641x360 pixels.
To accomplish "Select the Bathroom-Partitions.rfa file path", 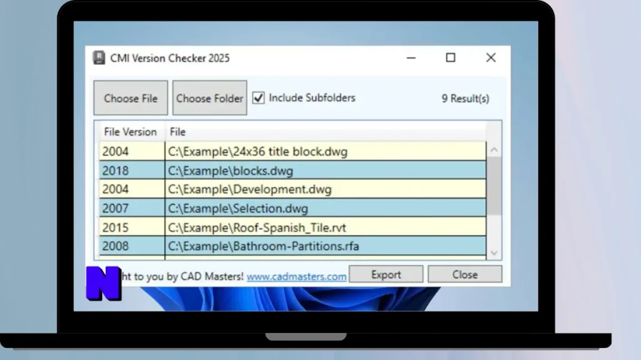I will coord(264,246).
